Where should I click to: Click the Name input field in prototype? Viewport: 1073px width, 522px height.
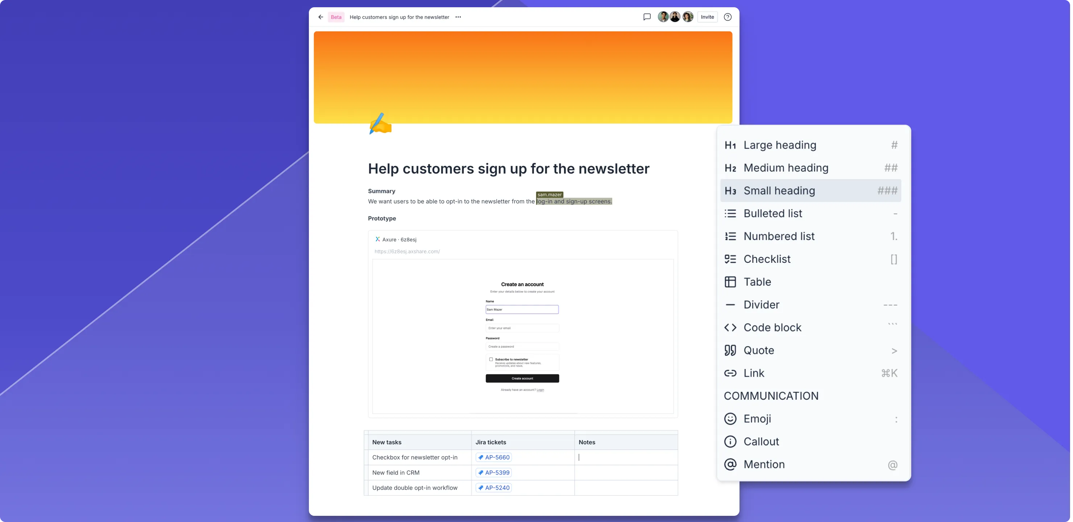coord(522,310)
